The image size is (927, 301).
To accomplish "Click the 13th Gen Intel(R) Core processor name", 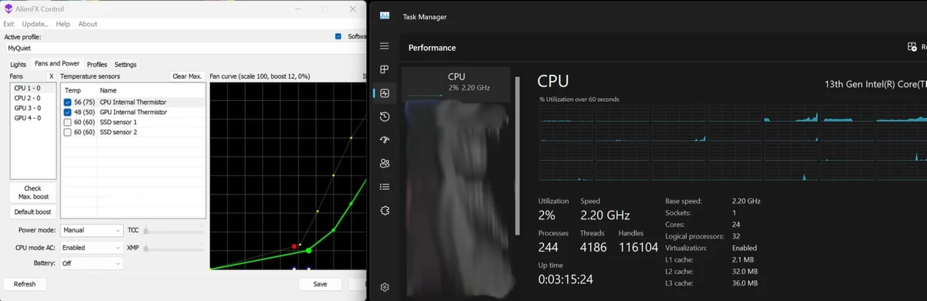I will point(875,83).
